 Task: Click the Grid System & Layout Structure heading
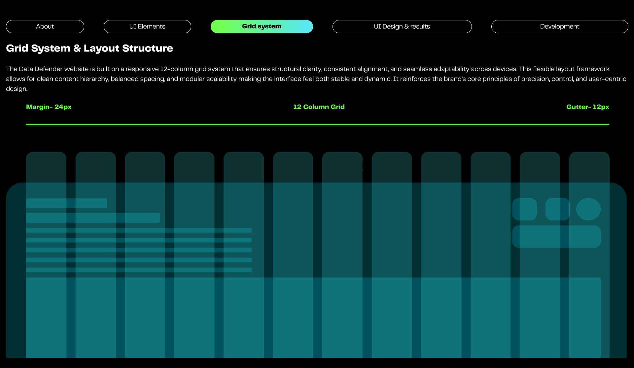click(89, 48)
